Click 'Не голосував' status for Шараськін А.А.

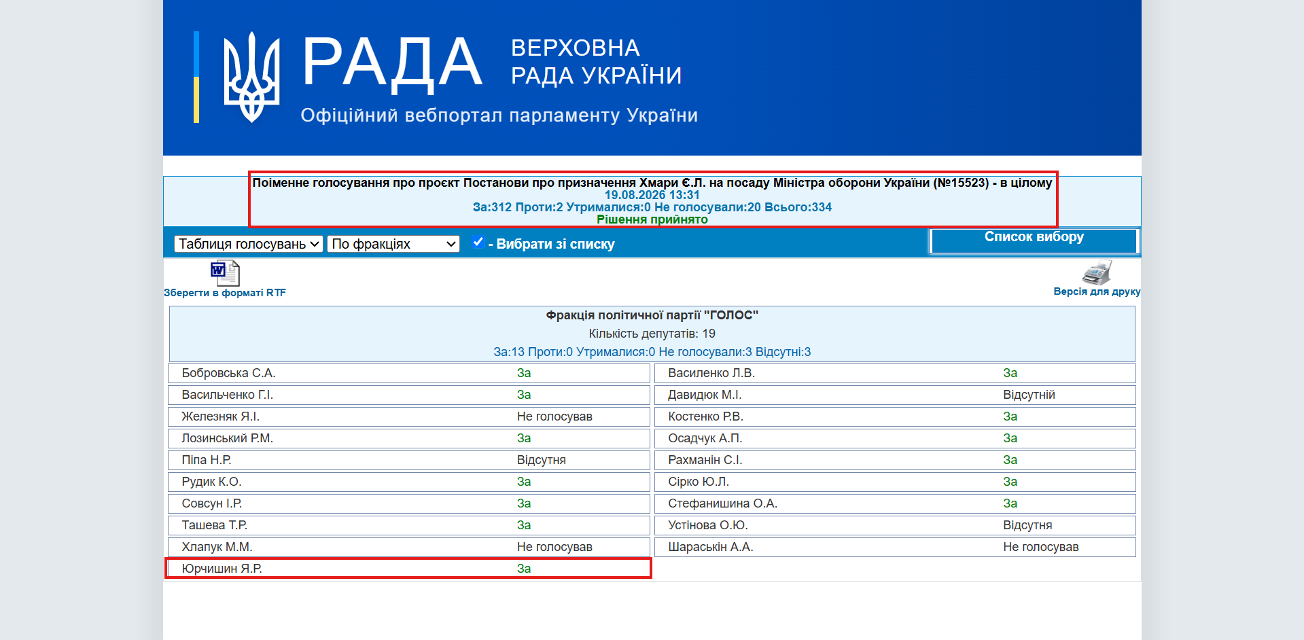[1041, 547]
